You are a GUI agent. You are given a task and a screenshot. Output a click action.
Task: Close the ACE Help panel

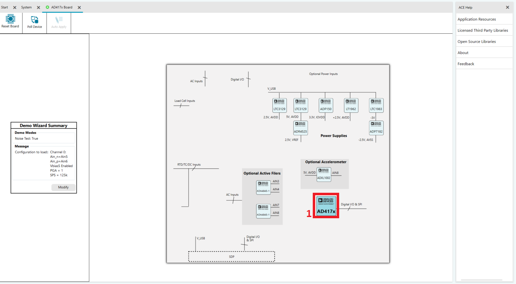508,7
